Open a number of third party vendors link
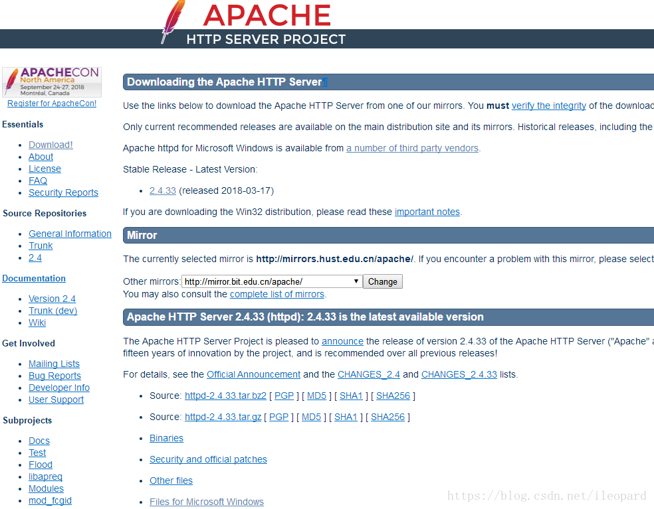654x509 pixels. point(412,148)
